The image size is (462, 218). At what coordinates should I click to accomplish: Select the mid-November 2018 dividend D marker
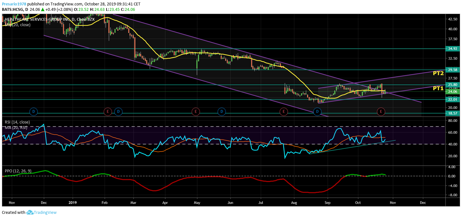click(34, 111)
